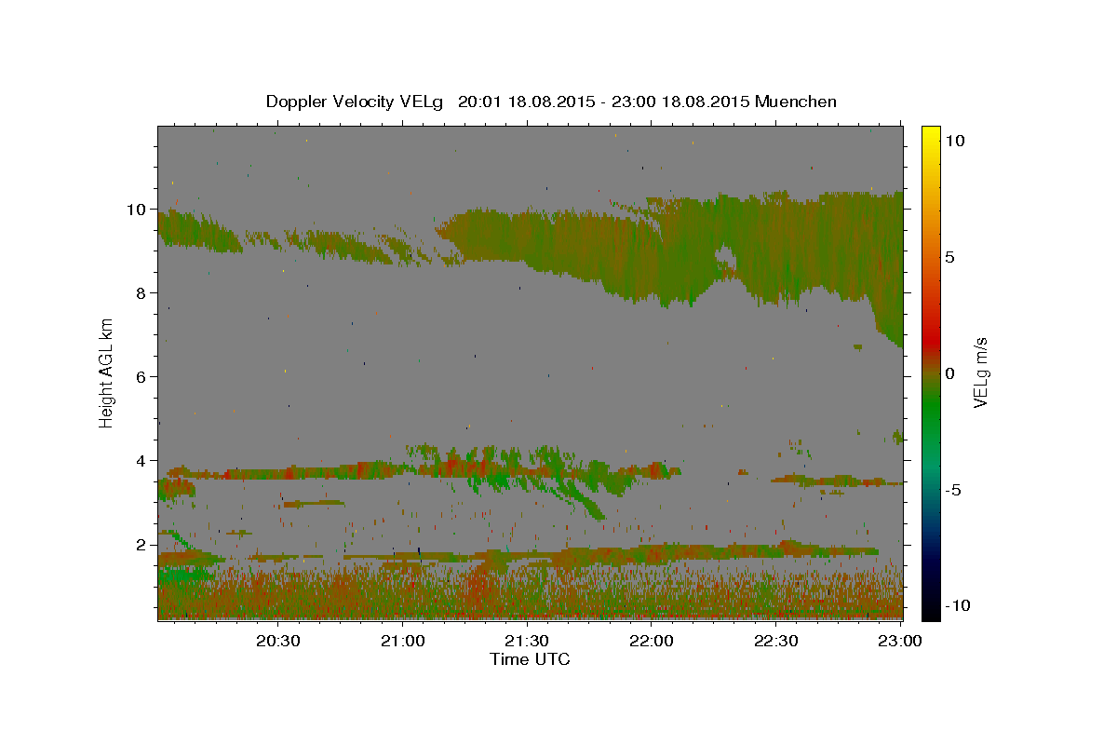Click the Time UTC axis label
1117x745 pixels.
530,659
